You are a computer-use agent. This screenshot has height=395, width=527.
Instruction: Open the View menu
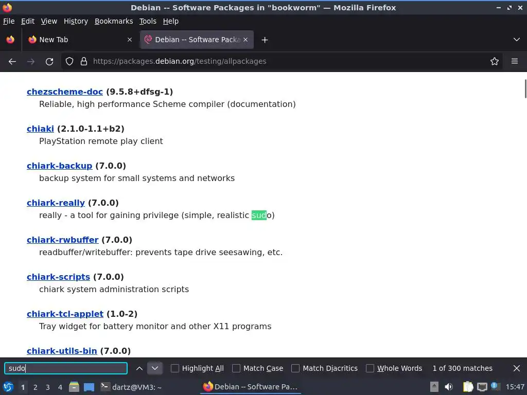tap(49, 21)
